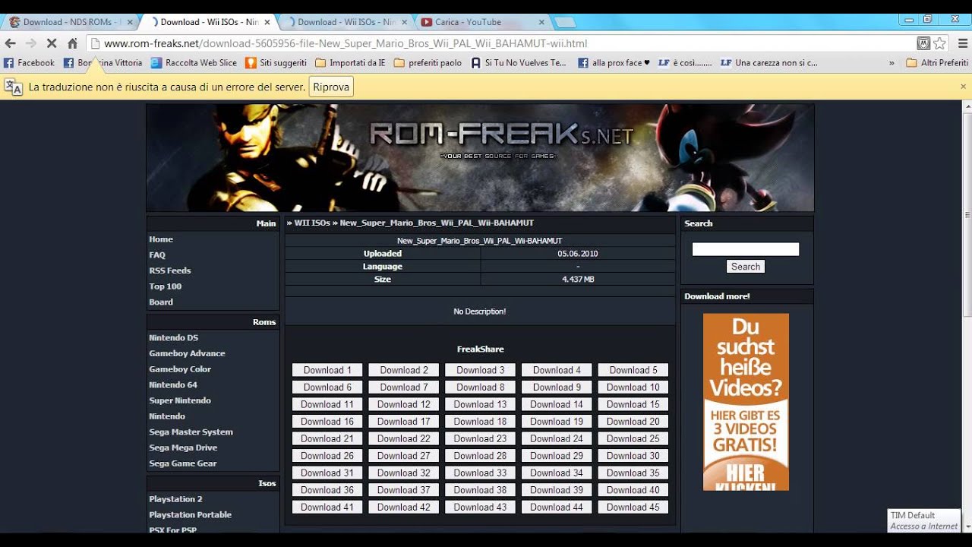
Task: Open the preferiti paolo bookmarks folder
Action: click(428, 63)
